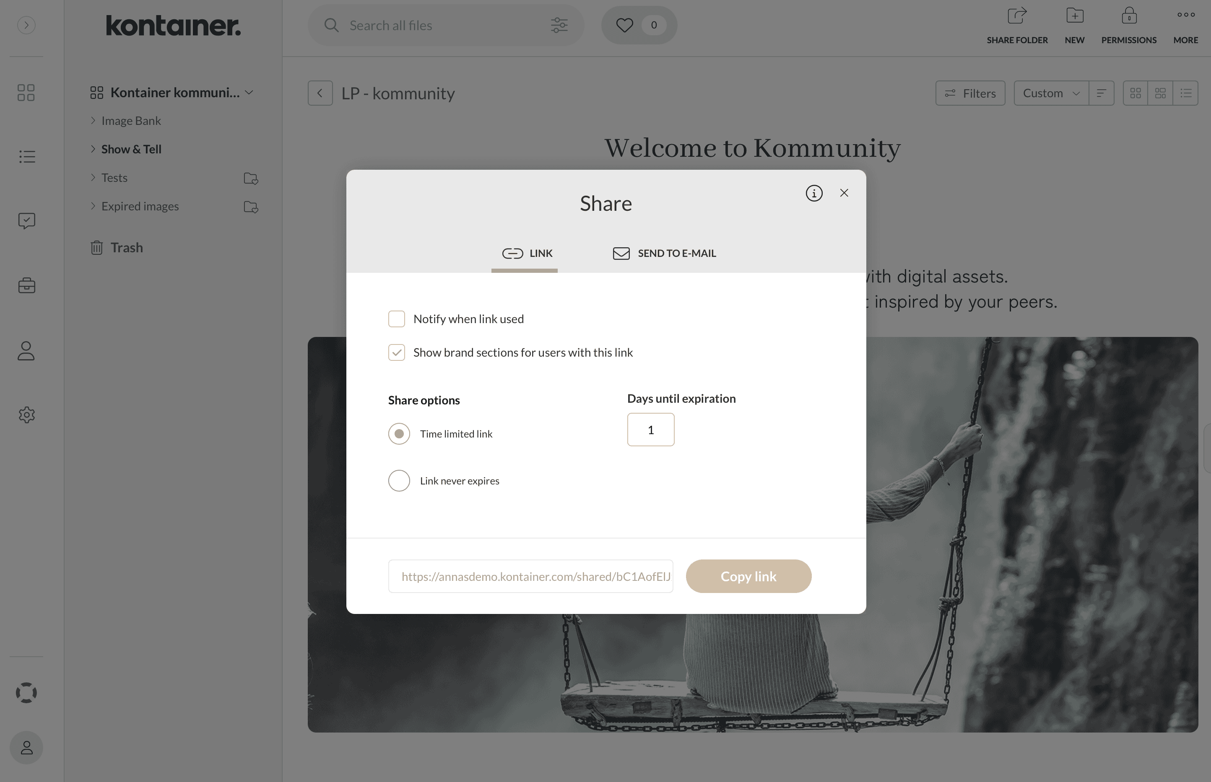Viewport: 1211px width, 782px height.
Task: Click the New folder icon
Action: (1074, 15)
